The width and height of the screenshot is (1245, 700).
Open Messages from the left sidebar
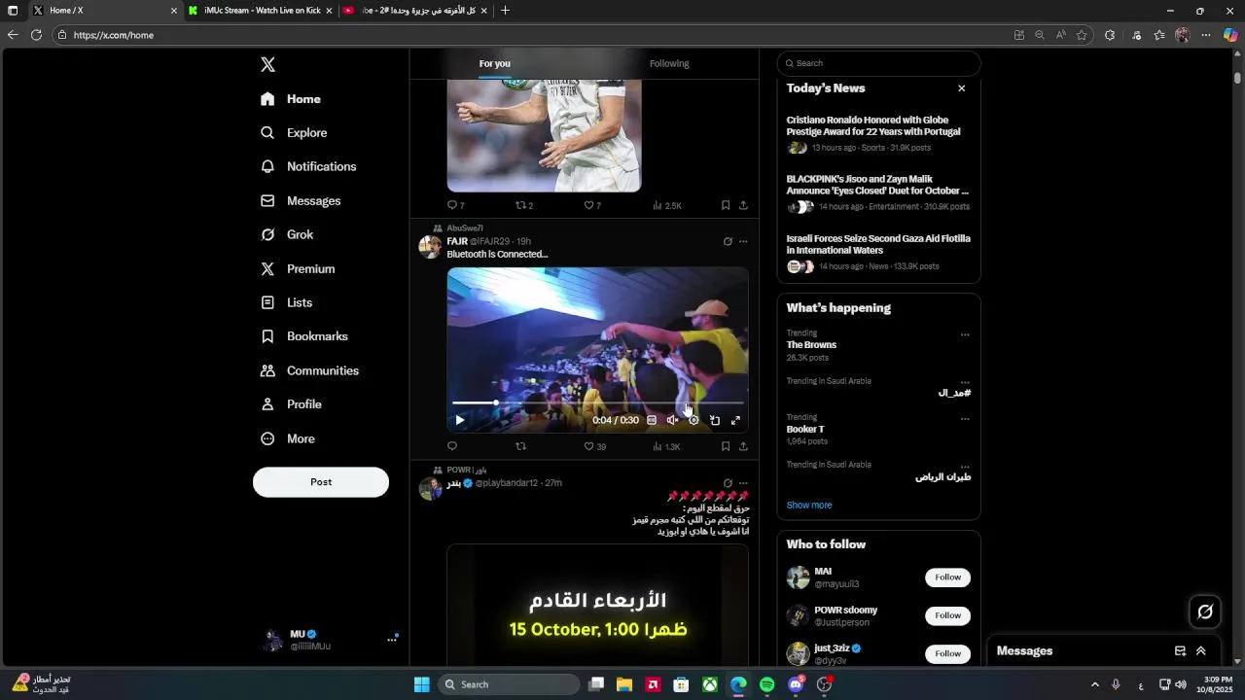coord(301,201)
